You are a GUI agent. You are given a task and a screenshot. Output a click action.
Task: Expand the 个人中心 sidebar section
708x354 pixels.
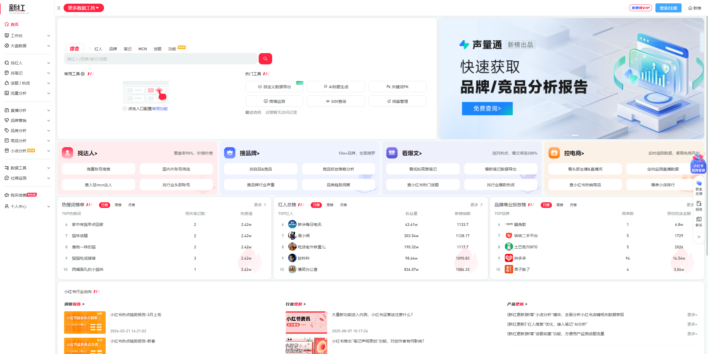(27, 206)
